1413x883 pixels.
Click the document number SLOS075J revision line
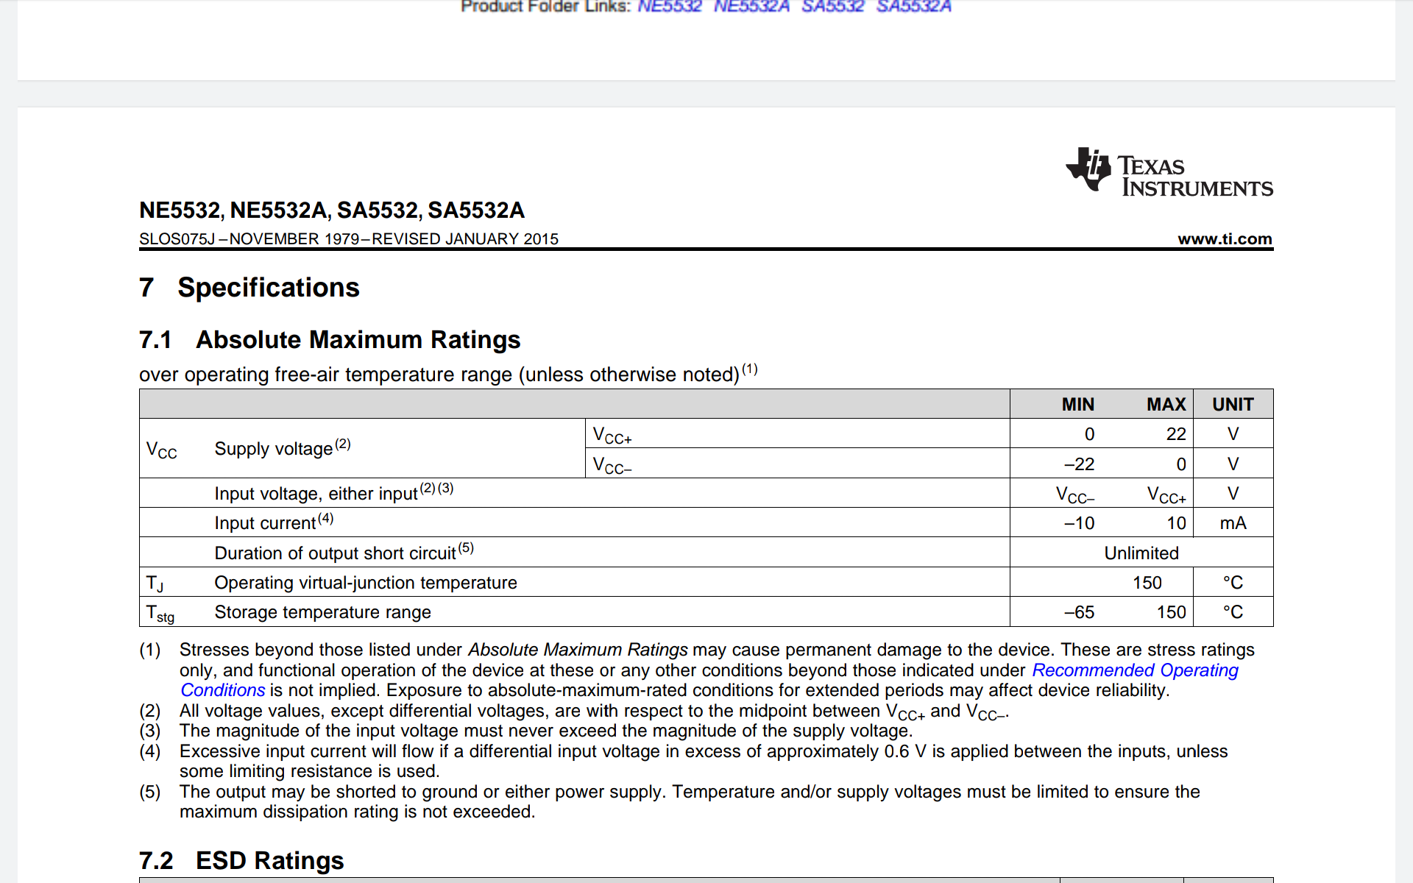[349, 239]
